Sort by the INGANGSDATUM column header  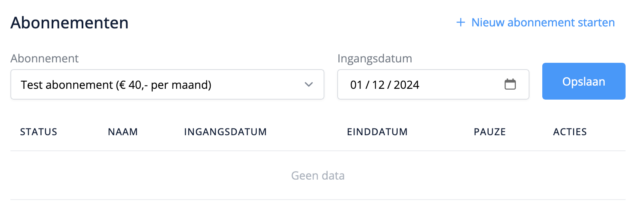click(x=225, y=132)
